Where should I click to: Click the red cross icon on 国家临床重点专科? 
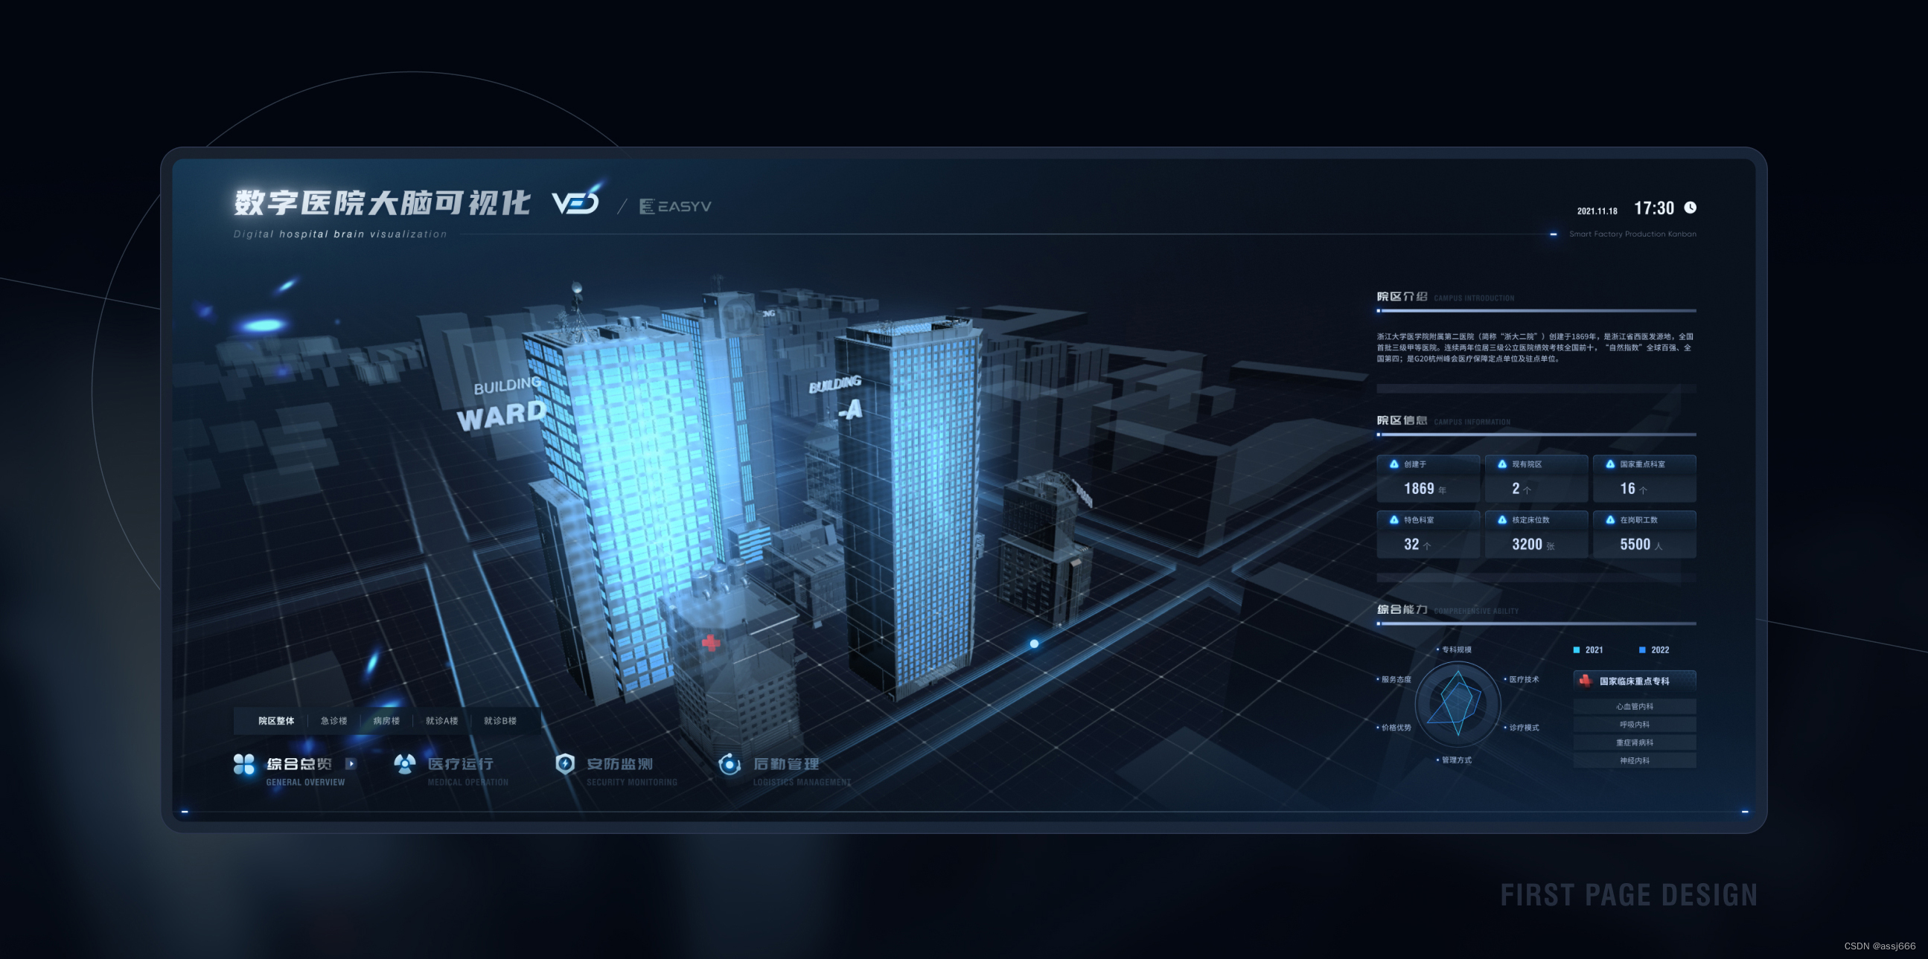[x=1585, y=680]
